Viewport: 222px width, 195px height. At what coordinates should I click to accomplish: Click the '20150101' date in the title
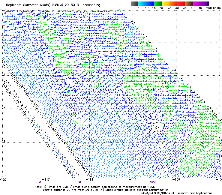(x=73, y=5)
